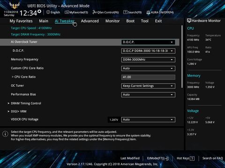Click the Search question mark icon
The image size is (225, 168).
[x=125, y=12]
